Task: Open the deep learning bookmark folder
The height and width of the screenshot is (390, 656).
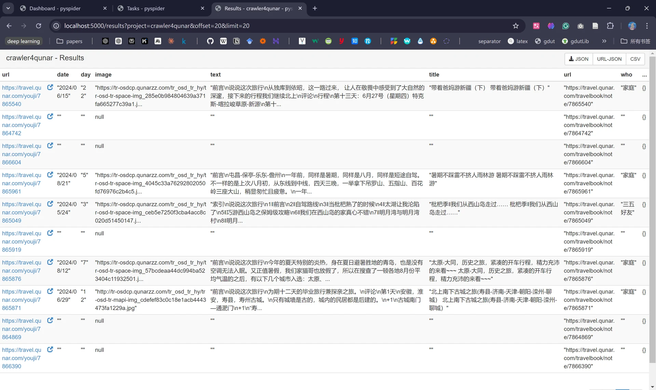Action: tap(24, 41)
